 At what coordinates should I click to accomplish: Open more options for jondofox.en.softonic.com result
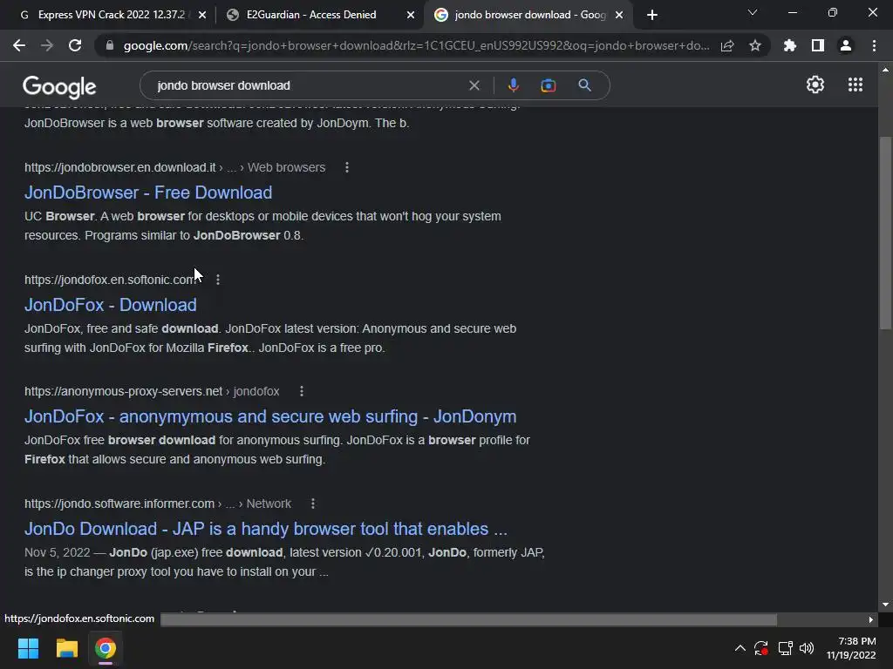[x=218, y=280]
